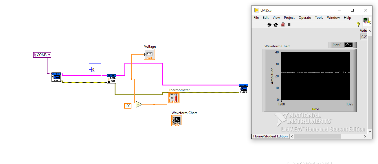Viewport: 378px width, 164px height.
Task: Select the Arduino CLOSE block
Action: (243, 89)
